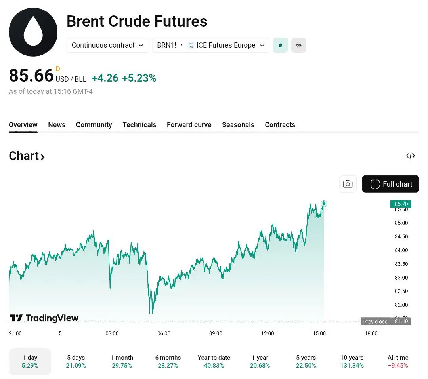This screenshot has width=428, height=379.
Task: Click the continuous contract infinity icon
Action: point(298,45)
